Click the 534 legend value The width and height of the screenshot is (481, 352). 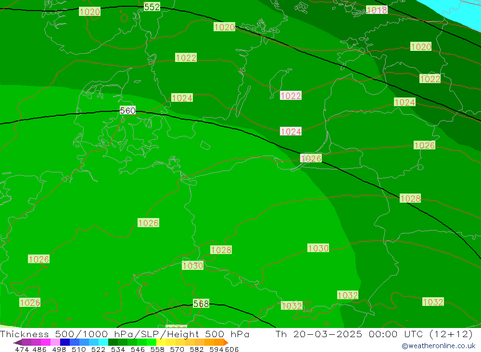[118, 349]
